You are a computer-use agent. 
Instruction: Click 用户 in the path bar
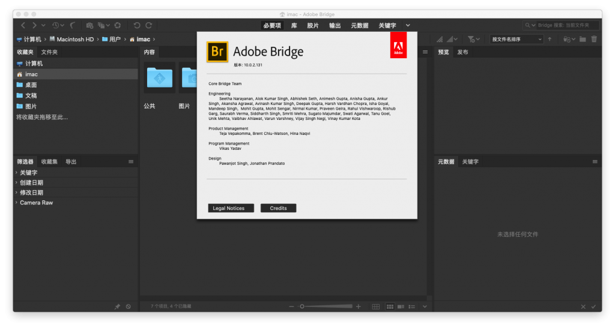[111, 39]
